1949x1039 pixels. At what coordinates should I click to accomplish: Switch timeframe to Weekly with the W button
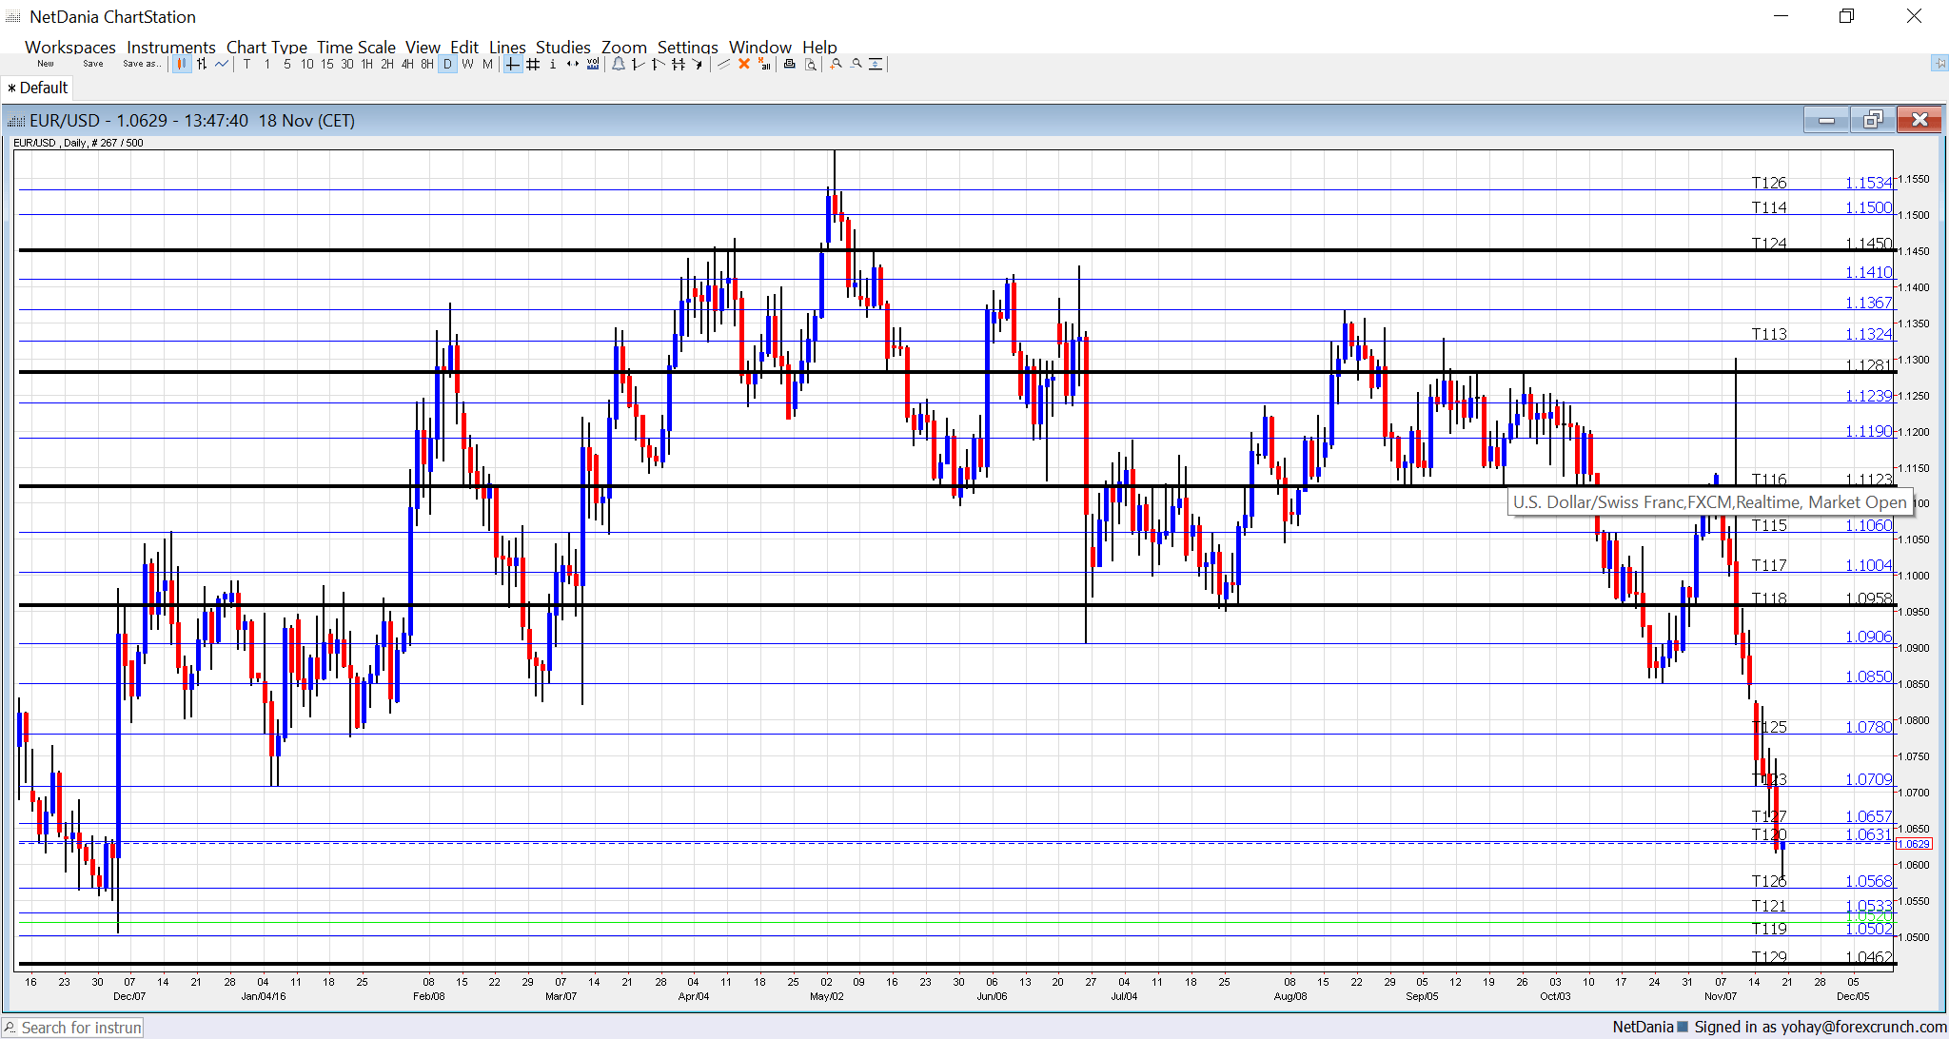tap(467, 64)
